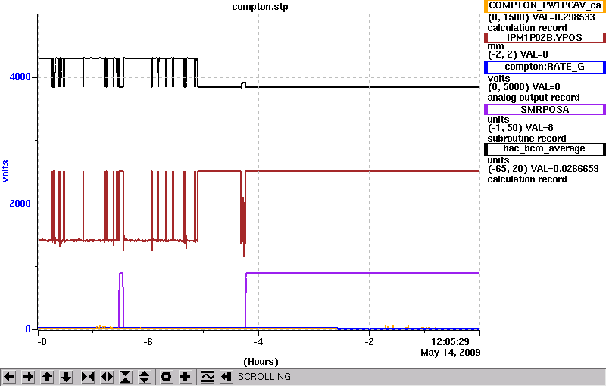606x386 pixels.
Task: Select the compton:RATE_G curve legend
Action: 545,67
